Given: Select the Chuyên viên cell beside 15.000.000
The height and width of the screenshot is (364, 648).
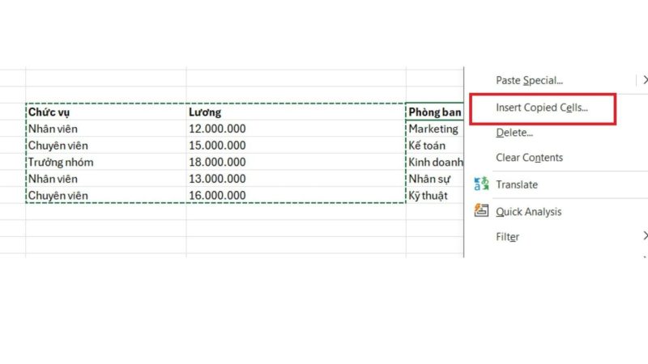Looking at the screenshot, I should [x=106, y=146].
